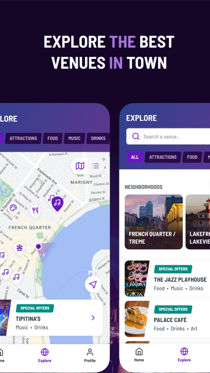
Task: Tap The Jazz Playhouse neon thumbnail
Action: tap(137, 279)
